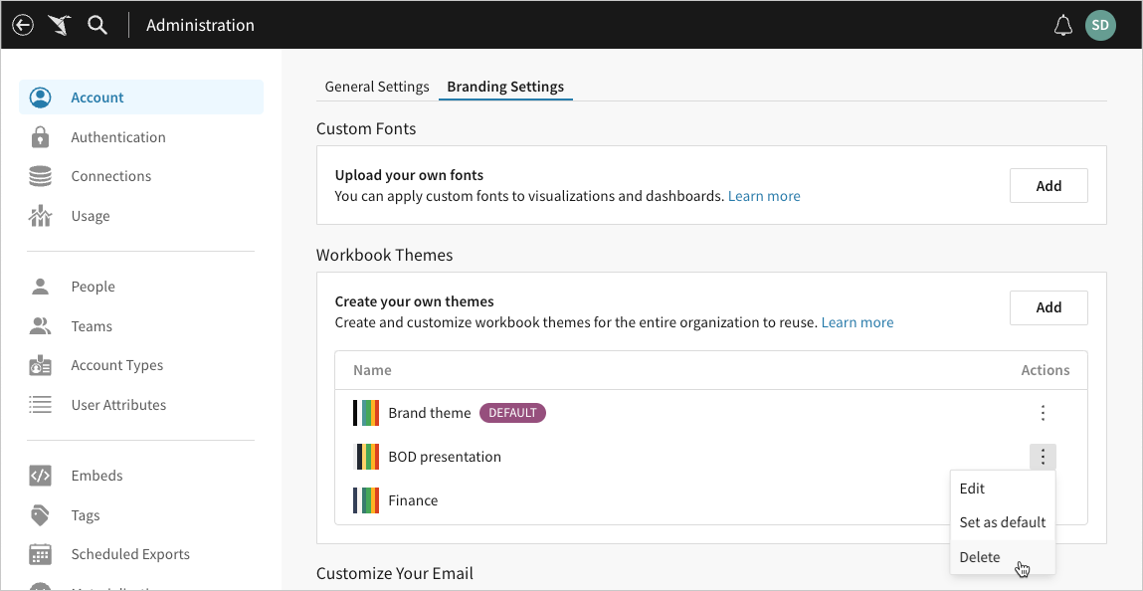Open Learn more link for workbook themes
This screenshot has height=591, width=1143.
[x=857, y=322]
